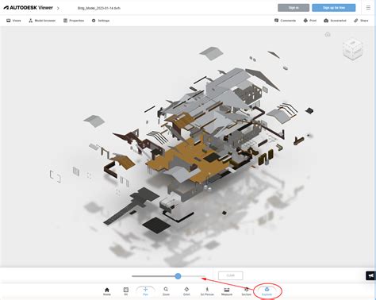The height and width of the screenshot is (300, 376).
Task: Click the breadcrumb chevron after Autodesk Viewer
Action: point(58,8)
